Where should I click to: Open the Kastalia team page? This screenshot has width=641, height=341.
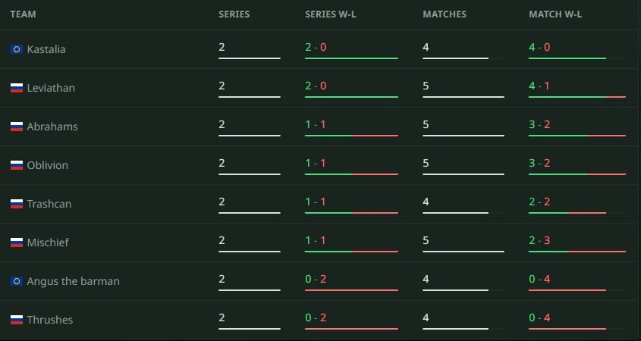click(x=46, y=49)
